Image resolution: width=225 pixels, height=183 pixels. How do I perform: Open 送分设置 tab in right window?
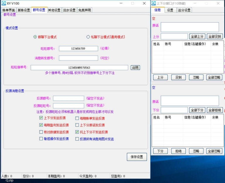click(184, 10)
